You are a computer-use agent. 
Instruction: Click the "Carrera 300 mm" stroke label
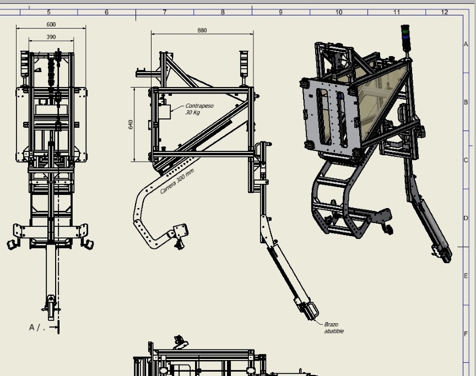177,182
